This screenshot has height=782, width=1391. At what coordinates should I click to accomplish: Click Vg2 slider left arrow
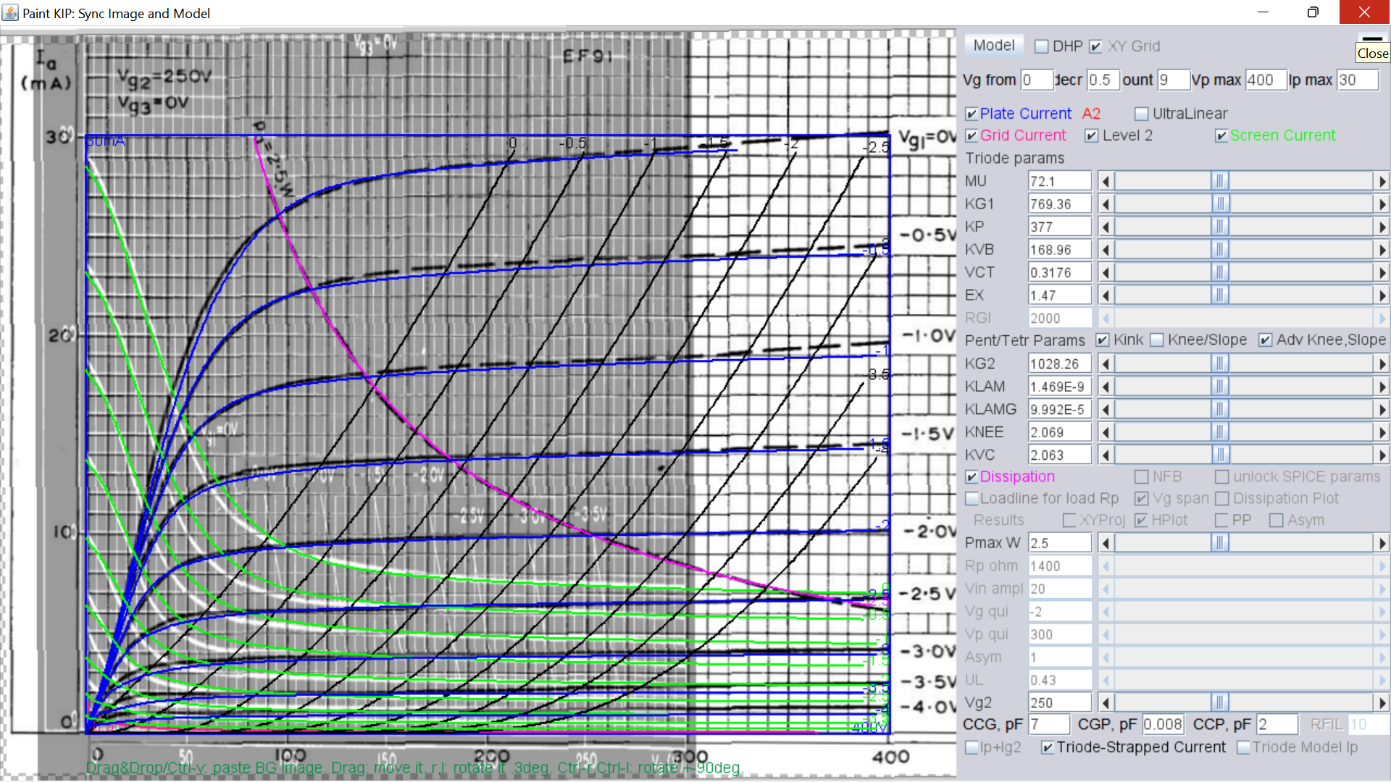[x=1106, y=702]
